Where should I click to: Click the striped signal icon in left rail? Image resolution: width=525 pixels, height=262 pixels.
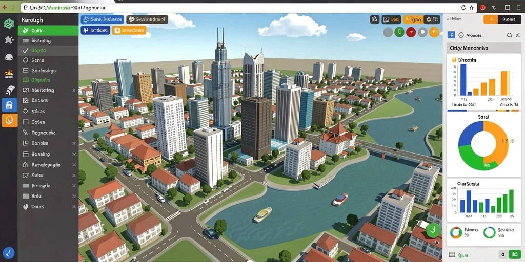(10, 90)
